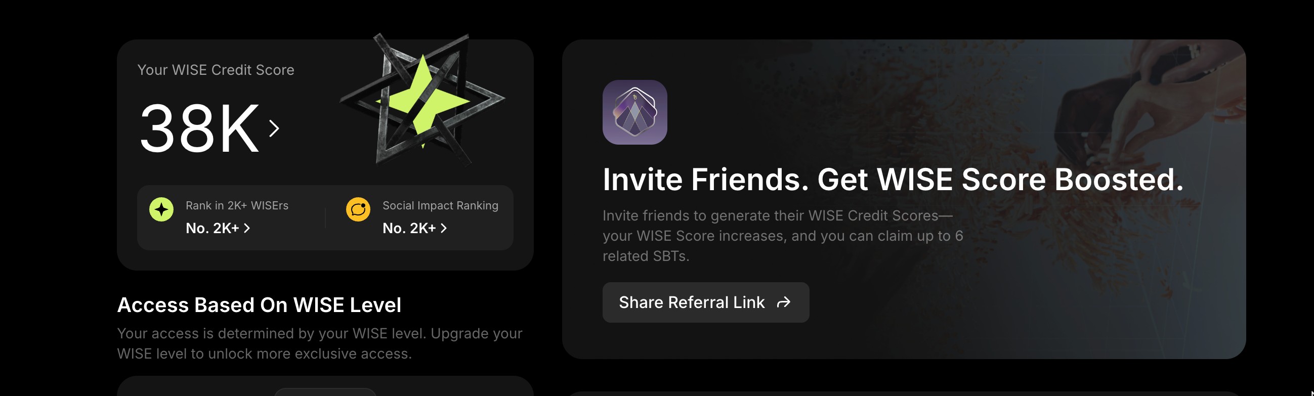Viewport: 1314px width, 396px height.
Task: Click the "Your WISE Credit Score" title
Action: [216, 70]
